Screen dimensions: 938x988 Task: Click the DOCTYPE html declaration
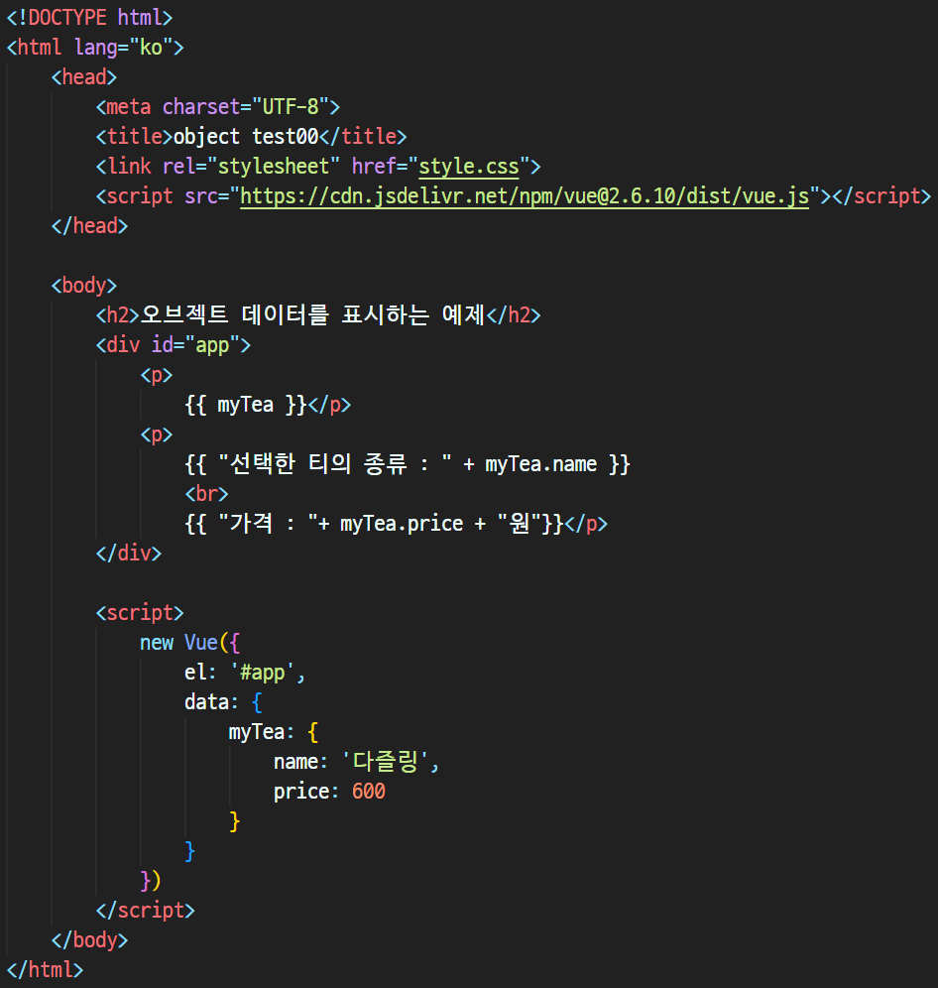click(x=89, y=18)
